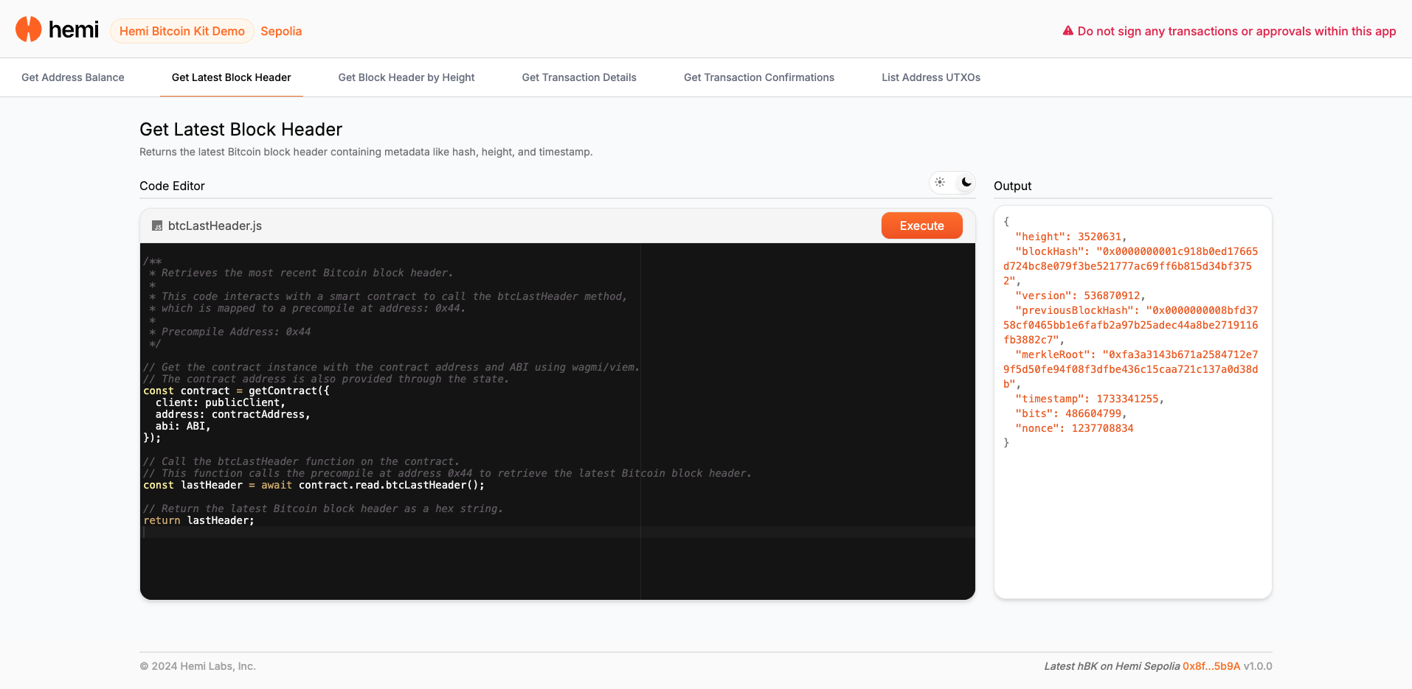Click the hemi wordmark text in header
This screenshot has height=689, width=1412.
coord(73,29)
